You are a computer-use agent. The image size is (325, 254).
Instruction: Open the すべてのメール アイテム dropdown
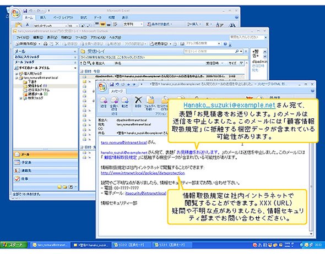tap(75, 68)
